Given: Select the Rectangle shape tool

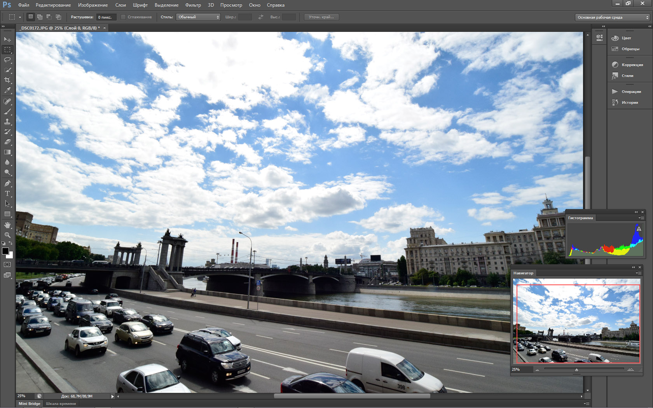Looking at the screenshot, I should 7,214.
